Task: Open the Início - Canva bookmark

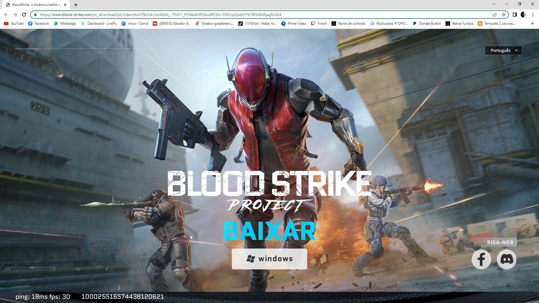Action: (135, 24)
